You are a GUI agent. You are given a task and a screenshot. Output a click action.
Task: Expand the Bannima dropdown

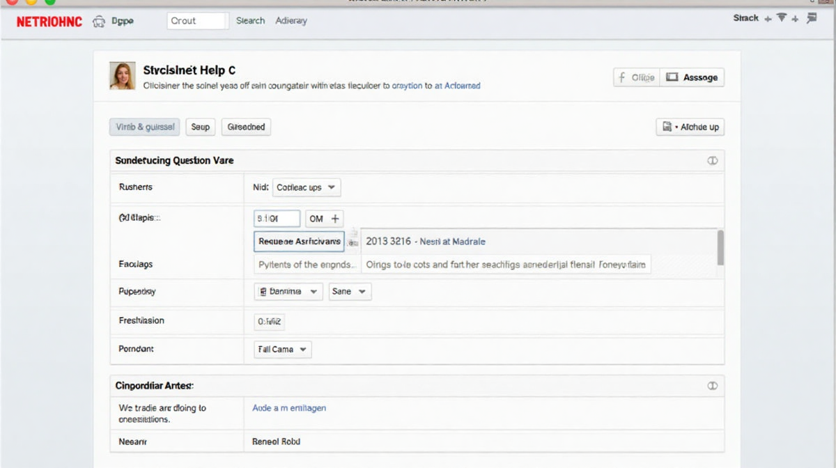[288, 291]
